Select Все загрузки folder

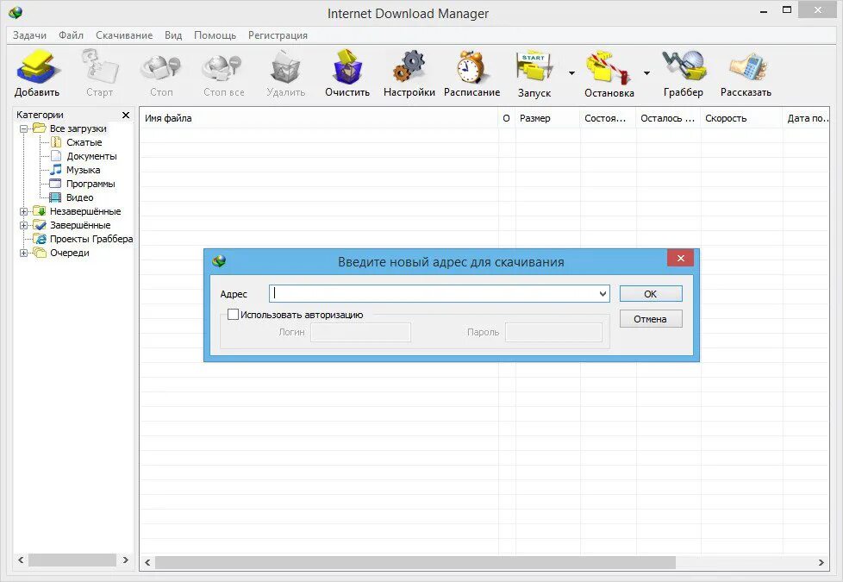78,128
